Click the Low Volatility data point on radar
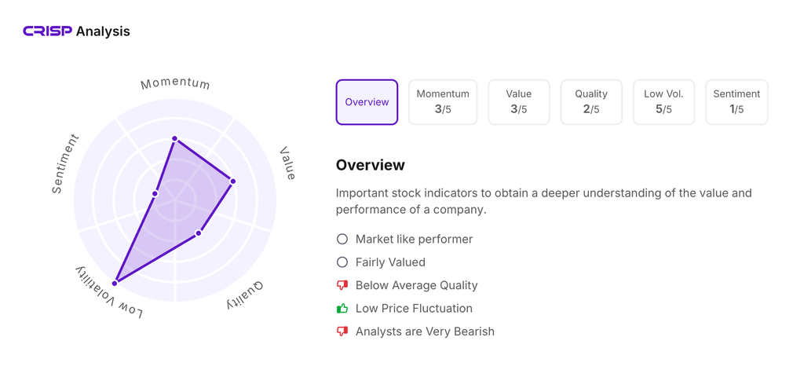 tap(115, 283)
